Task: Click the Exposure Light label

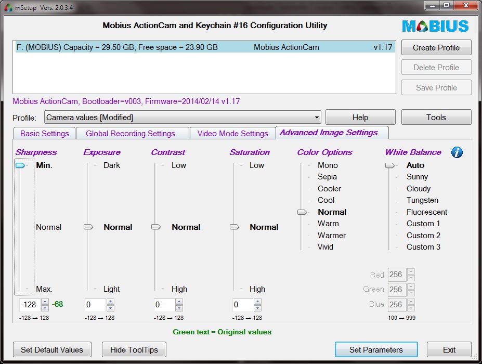Action: point(111,289)
